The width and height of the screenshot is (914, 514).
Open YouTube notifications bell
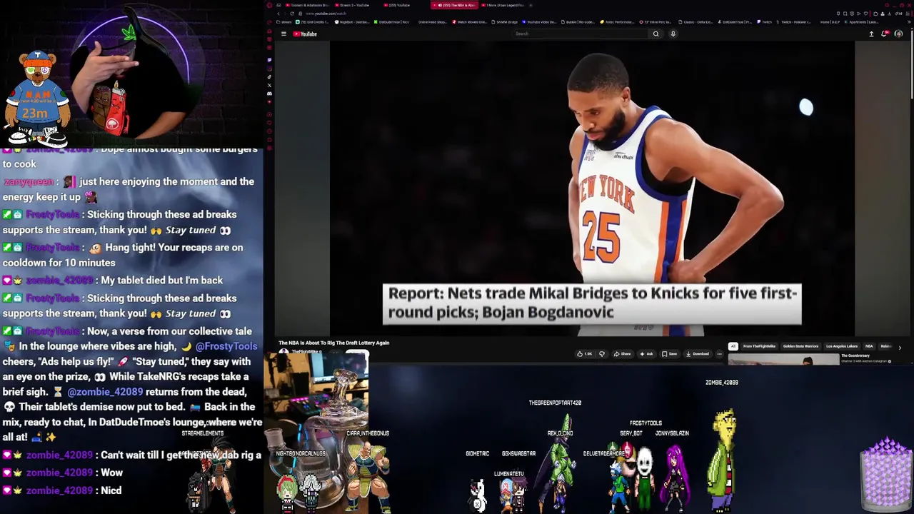pos(885,34)
